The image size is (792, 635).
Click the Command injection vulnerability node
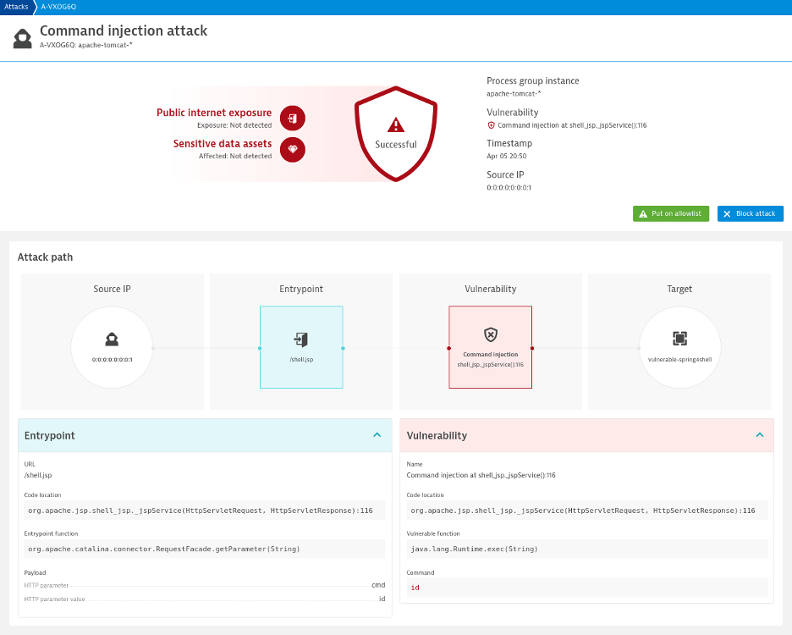(491, 347)
